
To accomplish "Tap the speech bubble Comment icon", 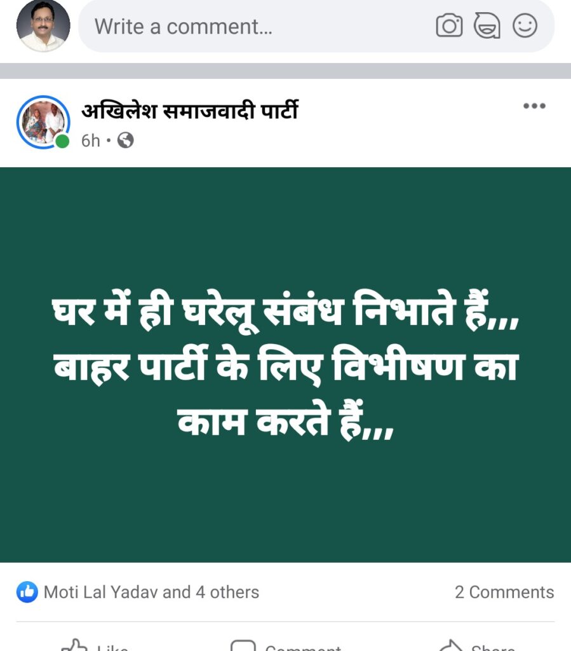I will pos(243,646).
